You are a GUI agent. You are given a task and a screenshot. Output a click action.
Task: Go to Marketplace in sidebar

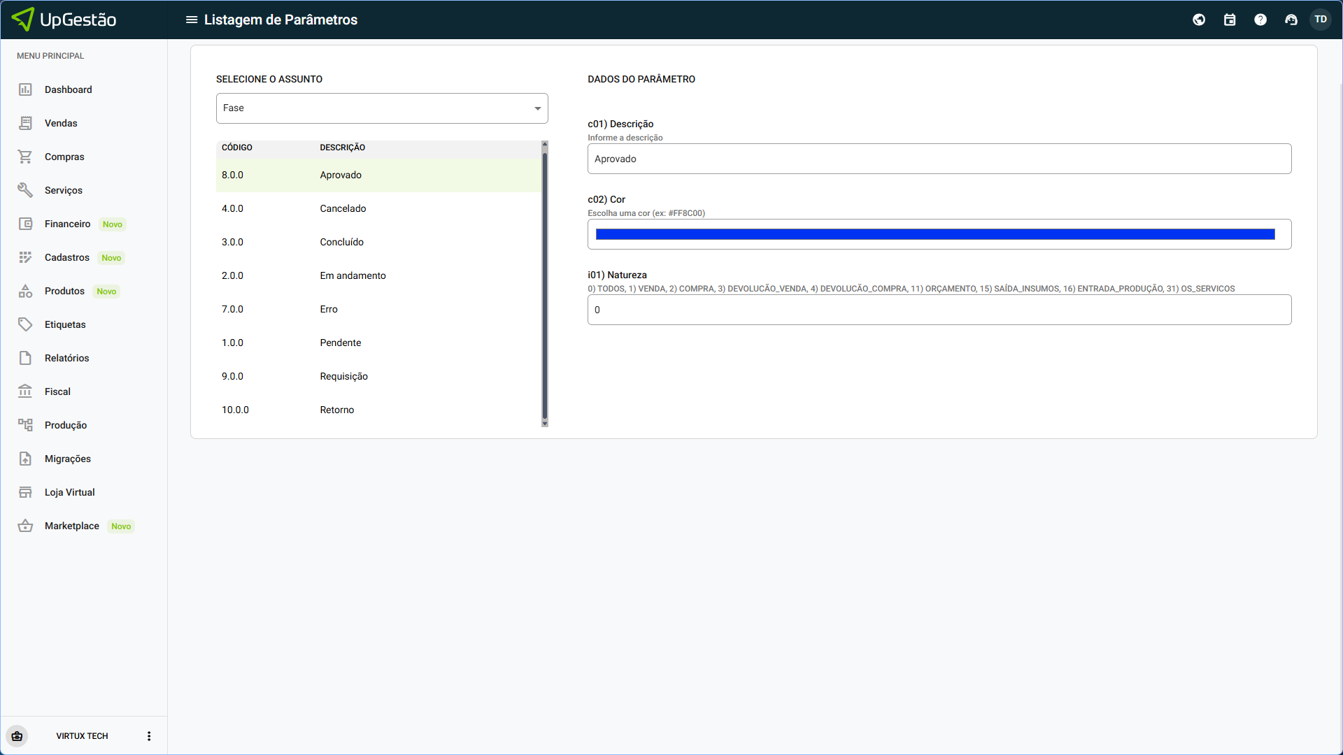click(x=71, y=526)
